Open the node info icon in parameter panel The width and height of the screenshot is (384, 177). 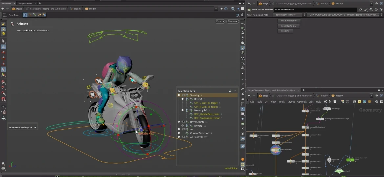point(376,10)
